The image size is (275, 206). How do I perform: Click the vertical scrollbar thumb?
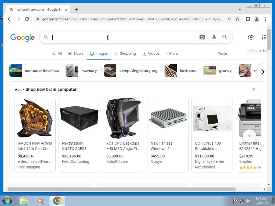coord(269,40)
